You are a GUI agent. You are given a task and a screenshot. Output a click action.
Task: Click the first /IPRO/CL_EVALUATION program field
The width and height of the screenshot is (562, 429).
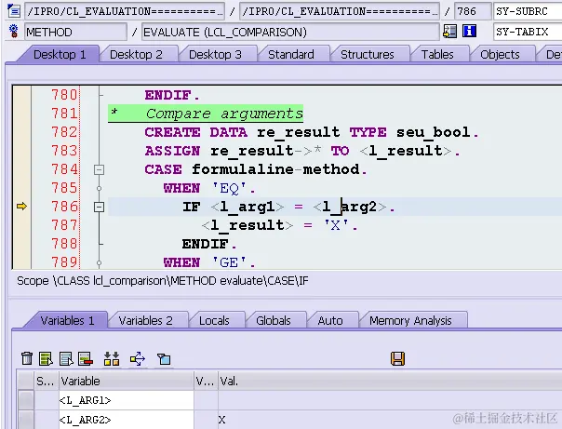(125, 11)
